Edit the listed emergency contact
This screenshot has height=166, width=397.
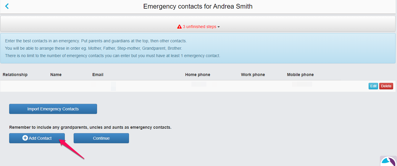373,86
